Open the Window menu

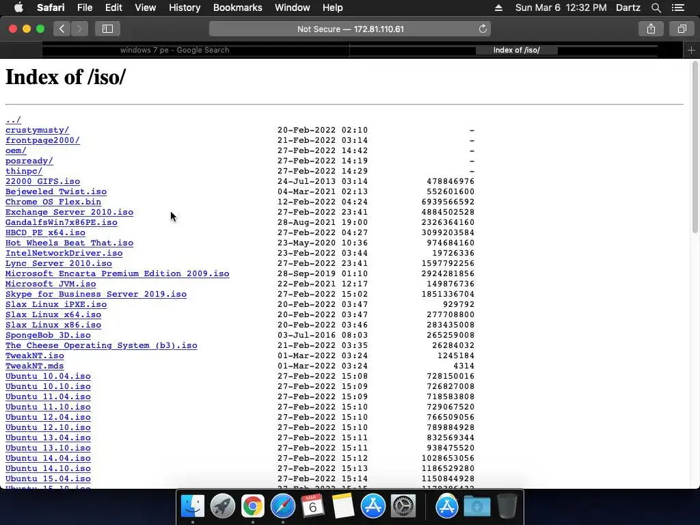[292, 8]
